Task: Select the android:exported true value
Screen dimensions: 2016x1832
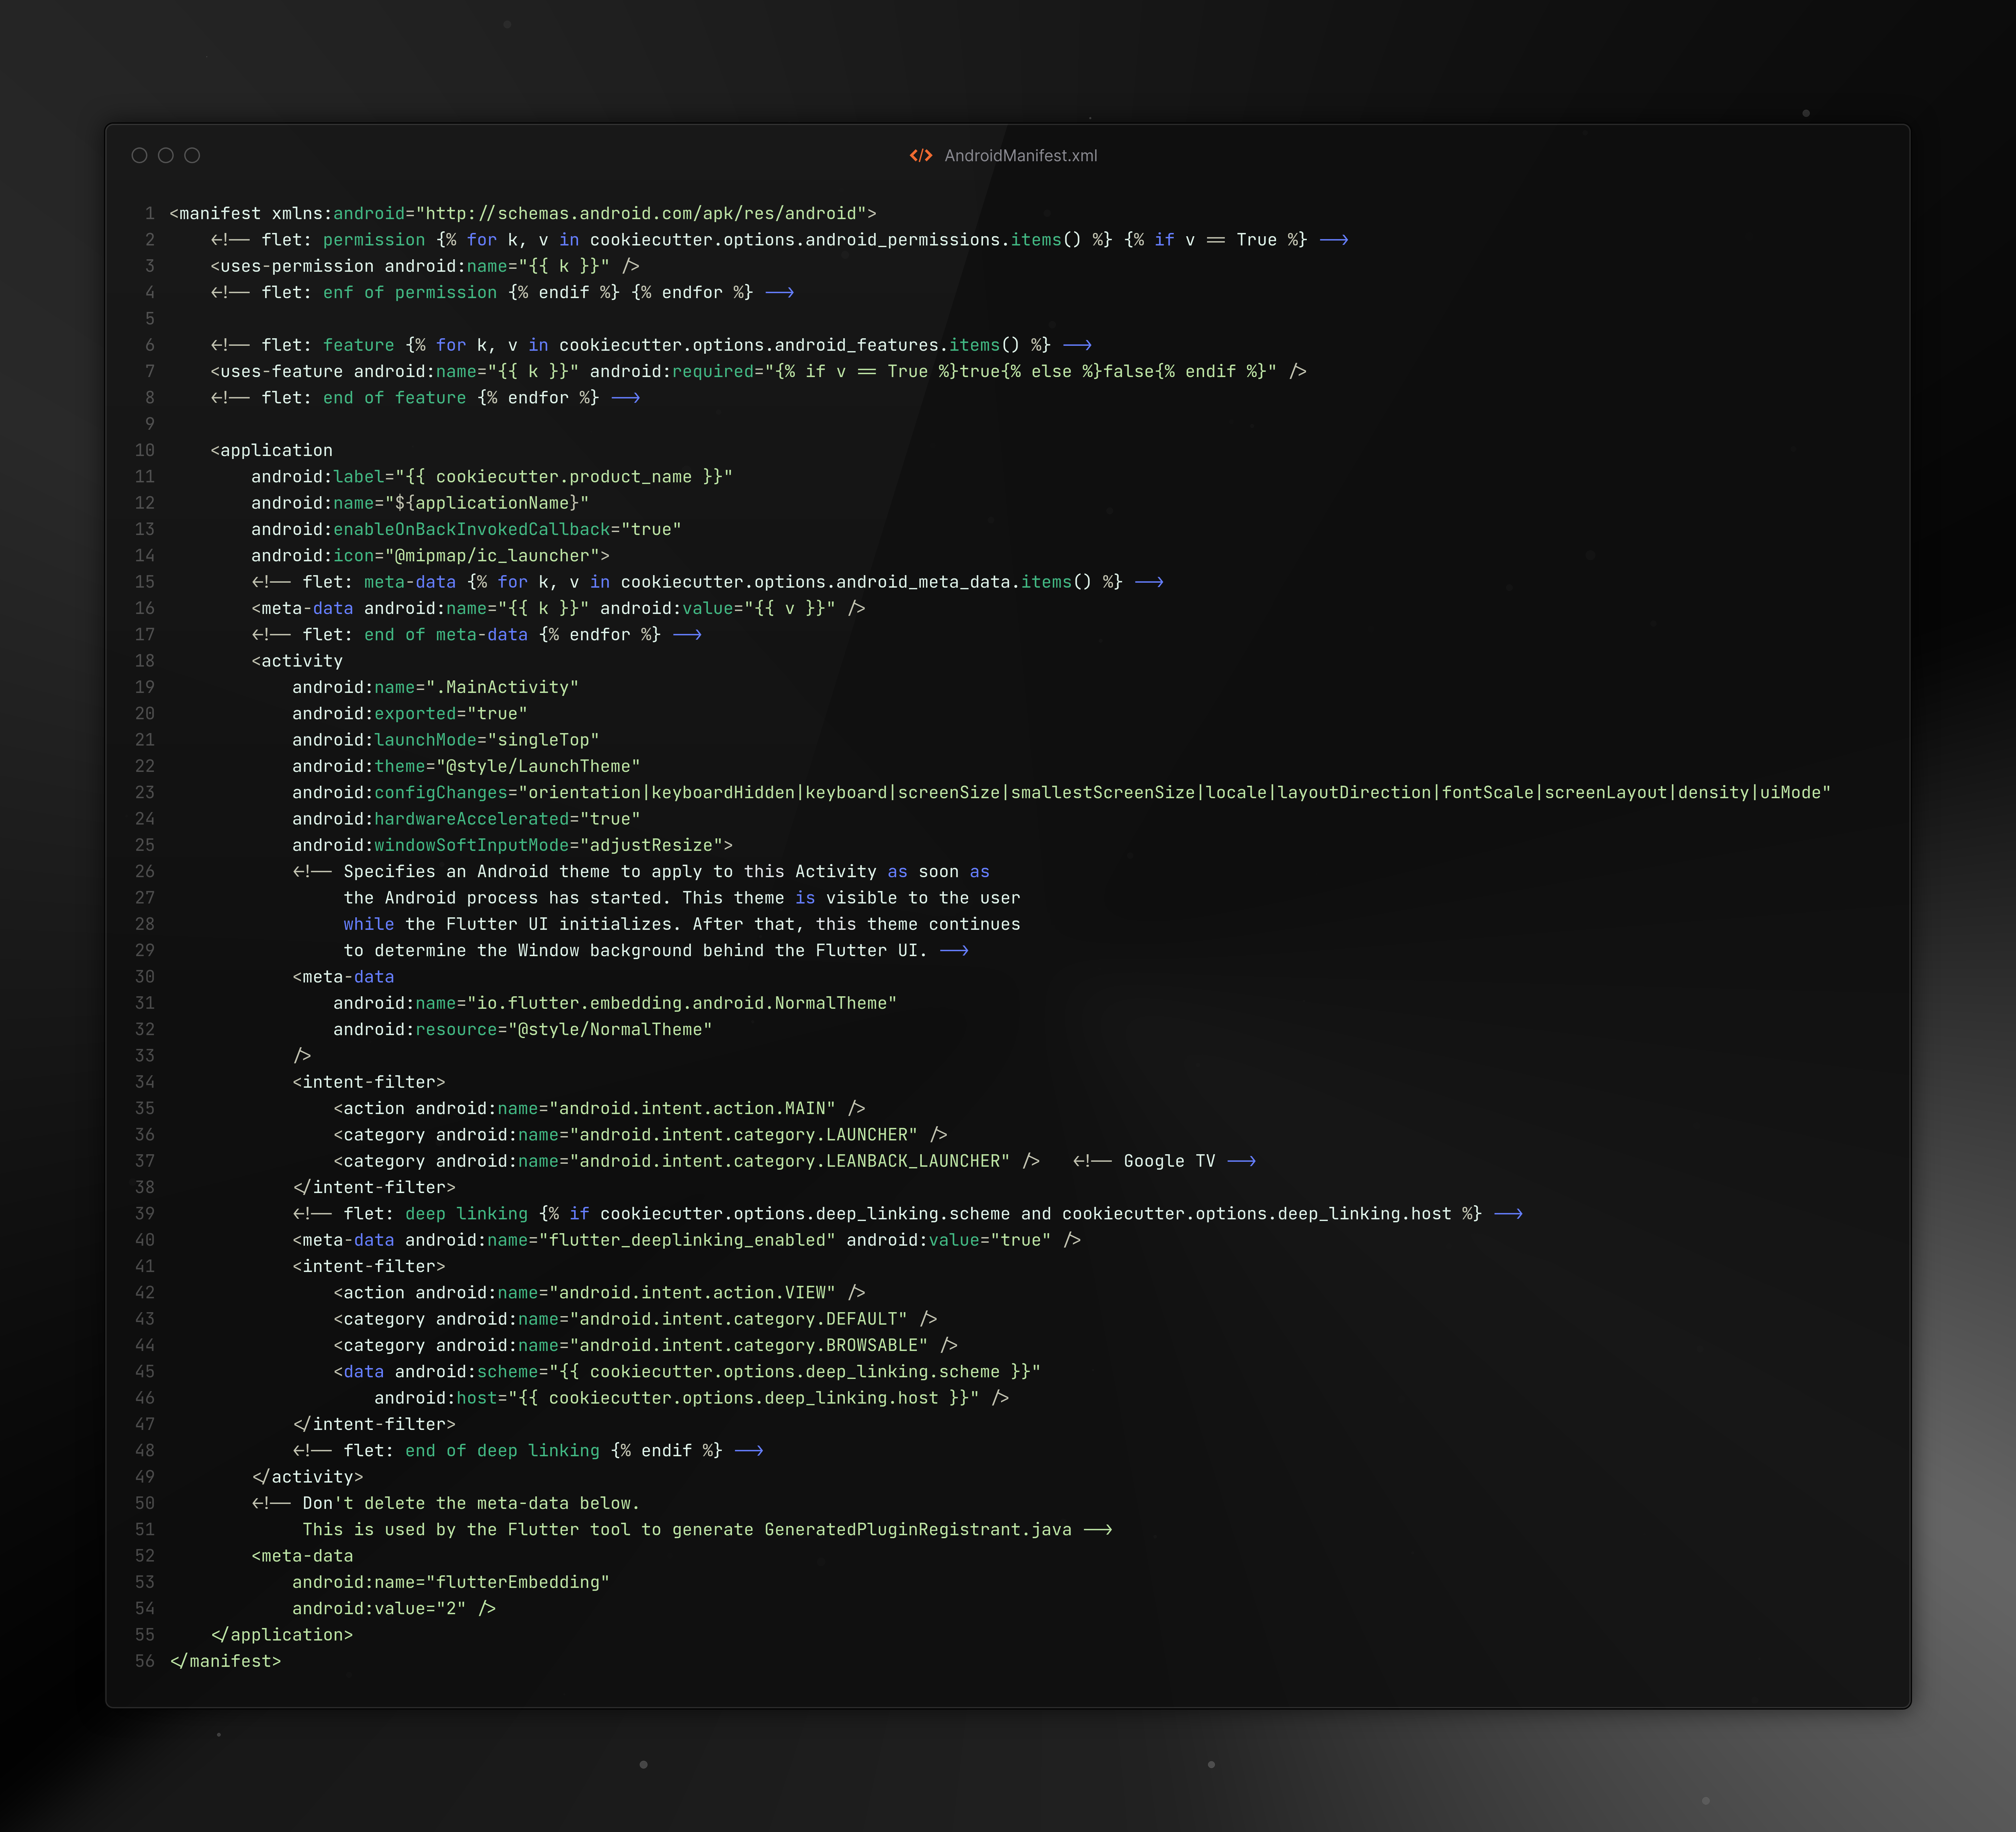Action: (x=496, y=713)
